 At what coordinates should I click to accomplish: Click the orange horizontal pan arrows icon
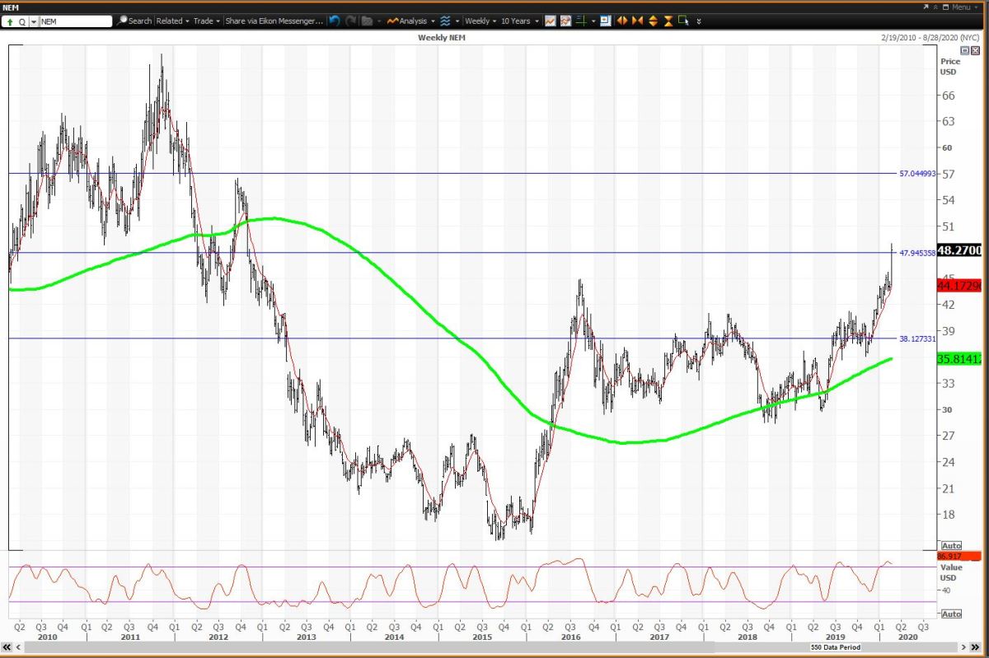tap(622, 21)
